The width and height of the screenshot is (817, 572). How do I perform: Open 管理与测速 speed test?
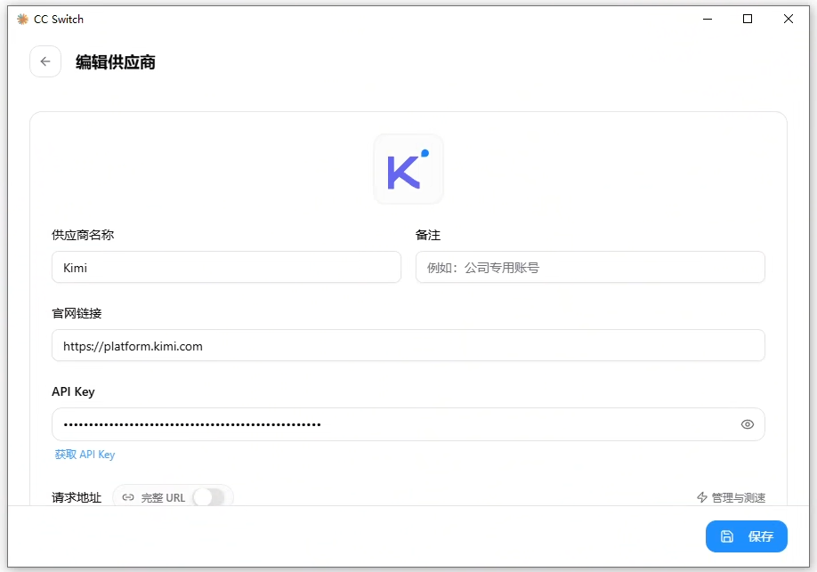tap(731, 497)
